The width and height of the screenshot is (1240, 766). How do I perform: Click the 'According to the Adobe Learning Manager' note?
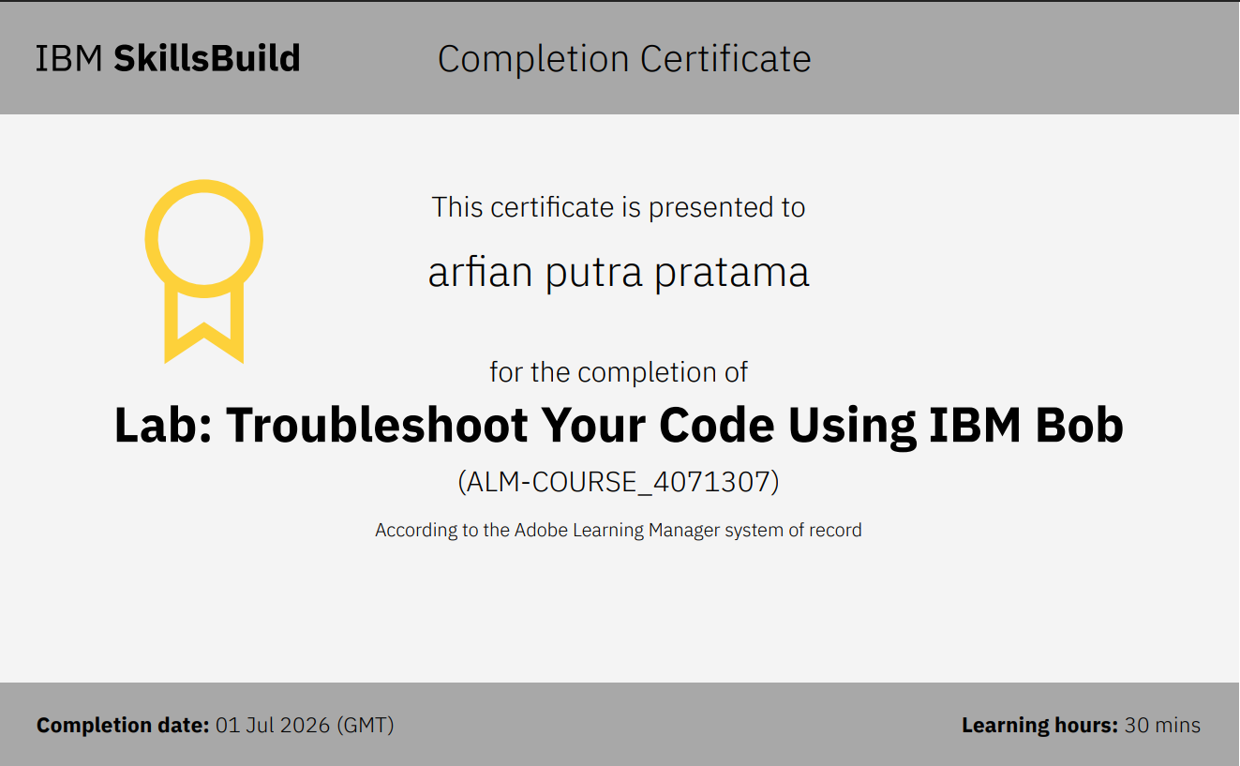point(619,530)
